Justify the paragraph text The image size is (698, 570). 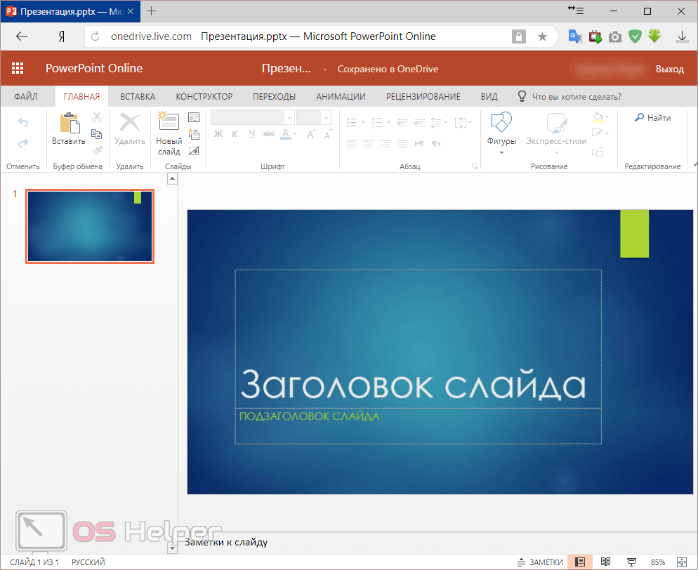(x=402, y=143)
